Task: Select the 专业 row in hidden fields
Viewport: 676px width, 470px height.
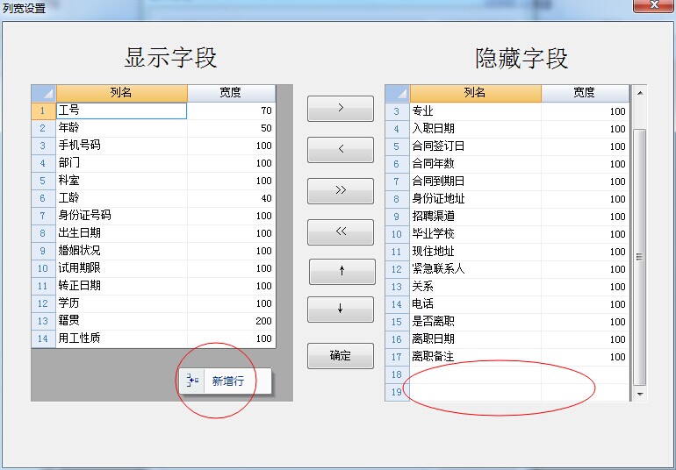Action: 507,111
